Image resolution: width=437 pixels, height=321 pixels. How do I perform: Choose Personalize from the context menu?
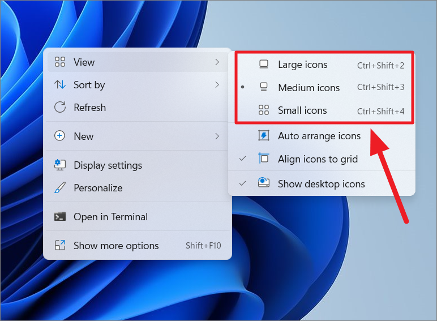[x=138, y=188]
